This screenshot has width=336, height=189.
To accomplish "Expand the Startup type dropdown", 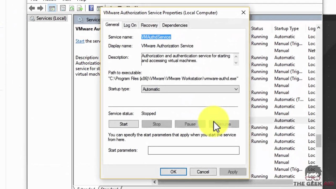I will point(190,89).
